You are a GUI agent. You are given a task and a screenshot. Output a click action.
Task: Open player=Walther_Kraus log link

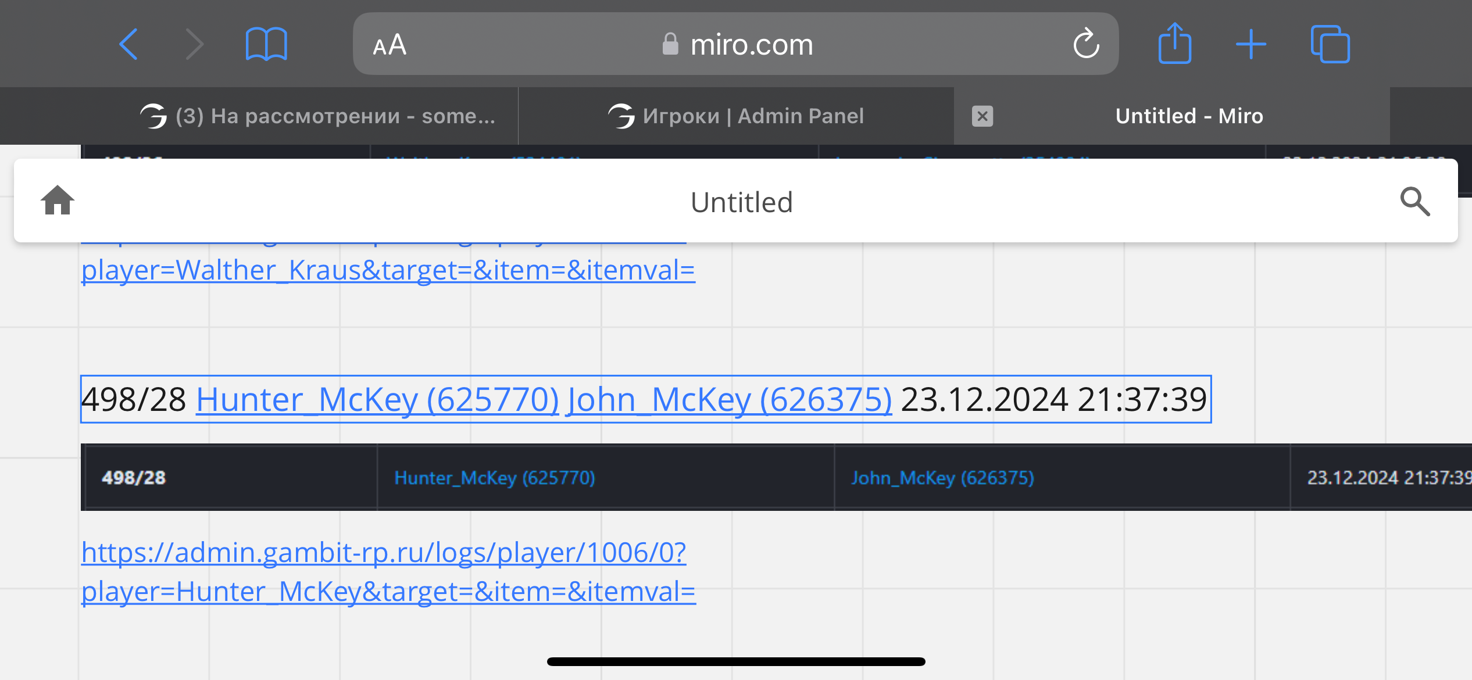pyautogui.click(x=388, y=270)
